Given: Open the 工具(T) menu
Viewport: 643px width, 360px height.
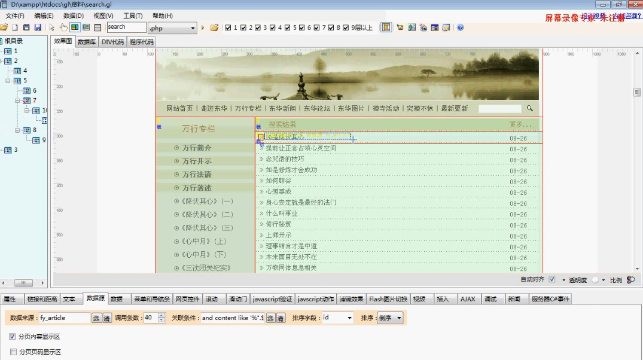Looking at the screenshot, I should click(x=133, y=16).
